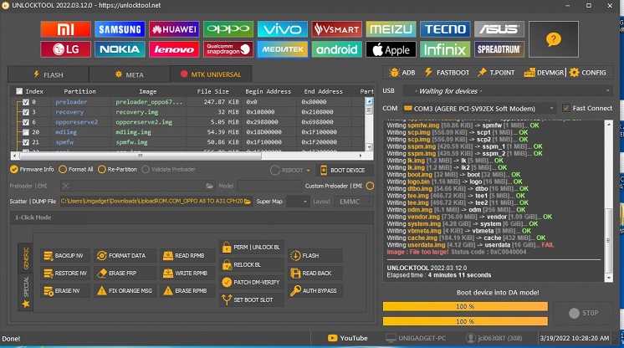This screenshot has width=624, height=348.
Task: Click the BOOT DEVICE button
Action: point(344,170)
